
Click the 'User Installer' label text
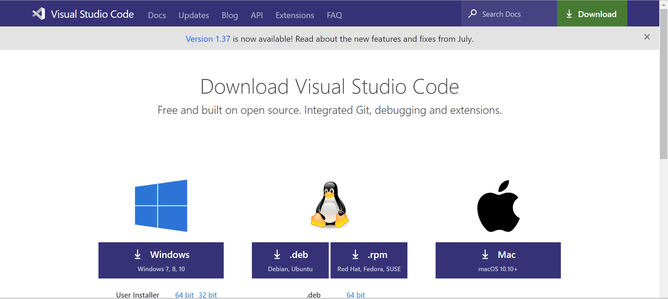coord(137,295)
